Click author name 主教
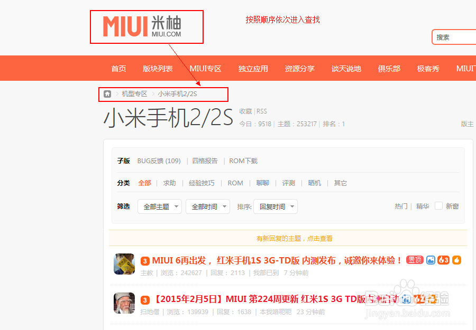The height and width of the screenshot is (330, 476). (x=147, y=273)
